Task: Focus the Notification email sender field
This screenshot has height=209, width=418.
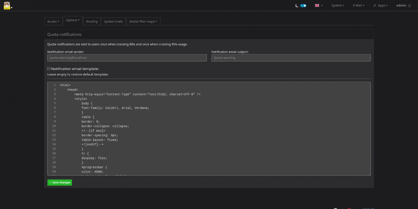Action: tap(127, 58)
